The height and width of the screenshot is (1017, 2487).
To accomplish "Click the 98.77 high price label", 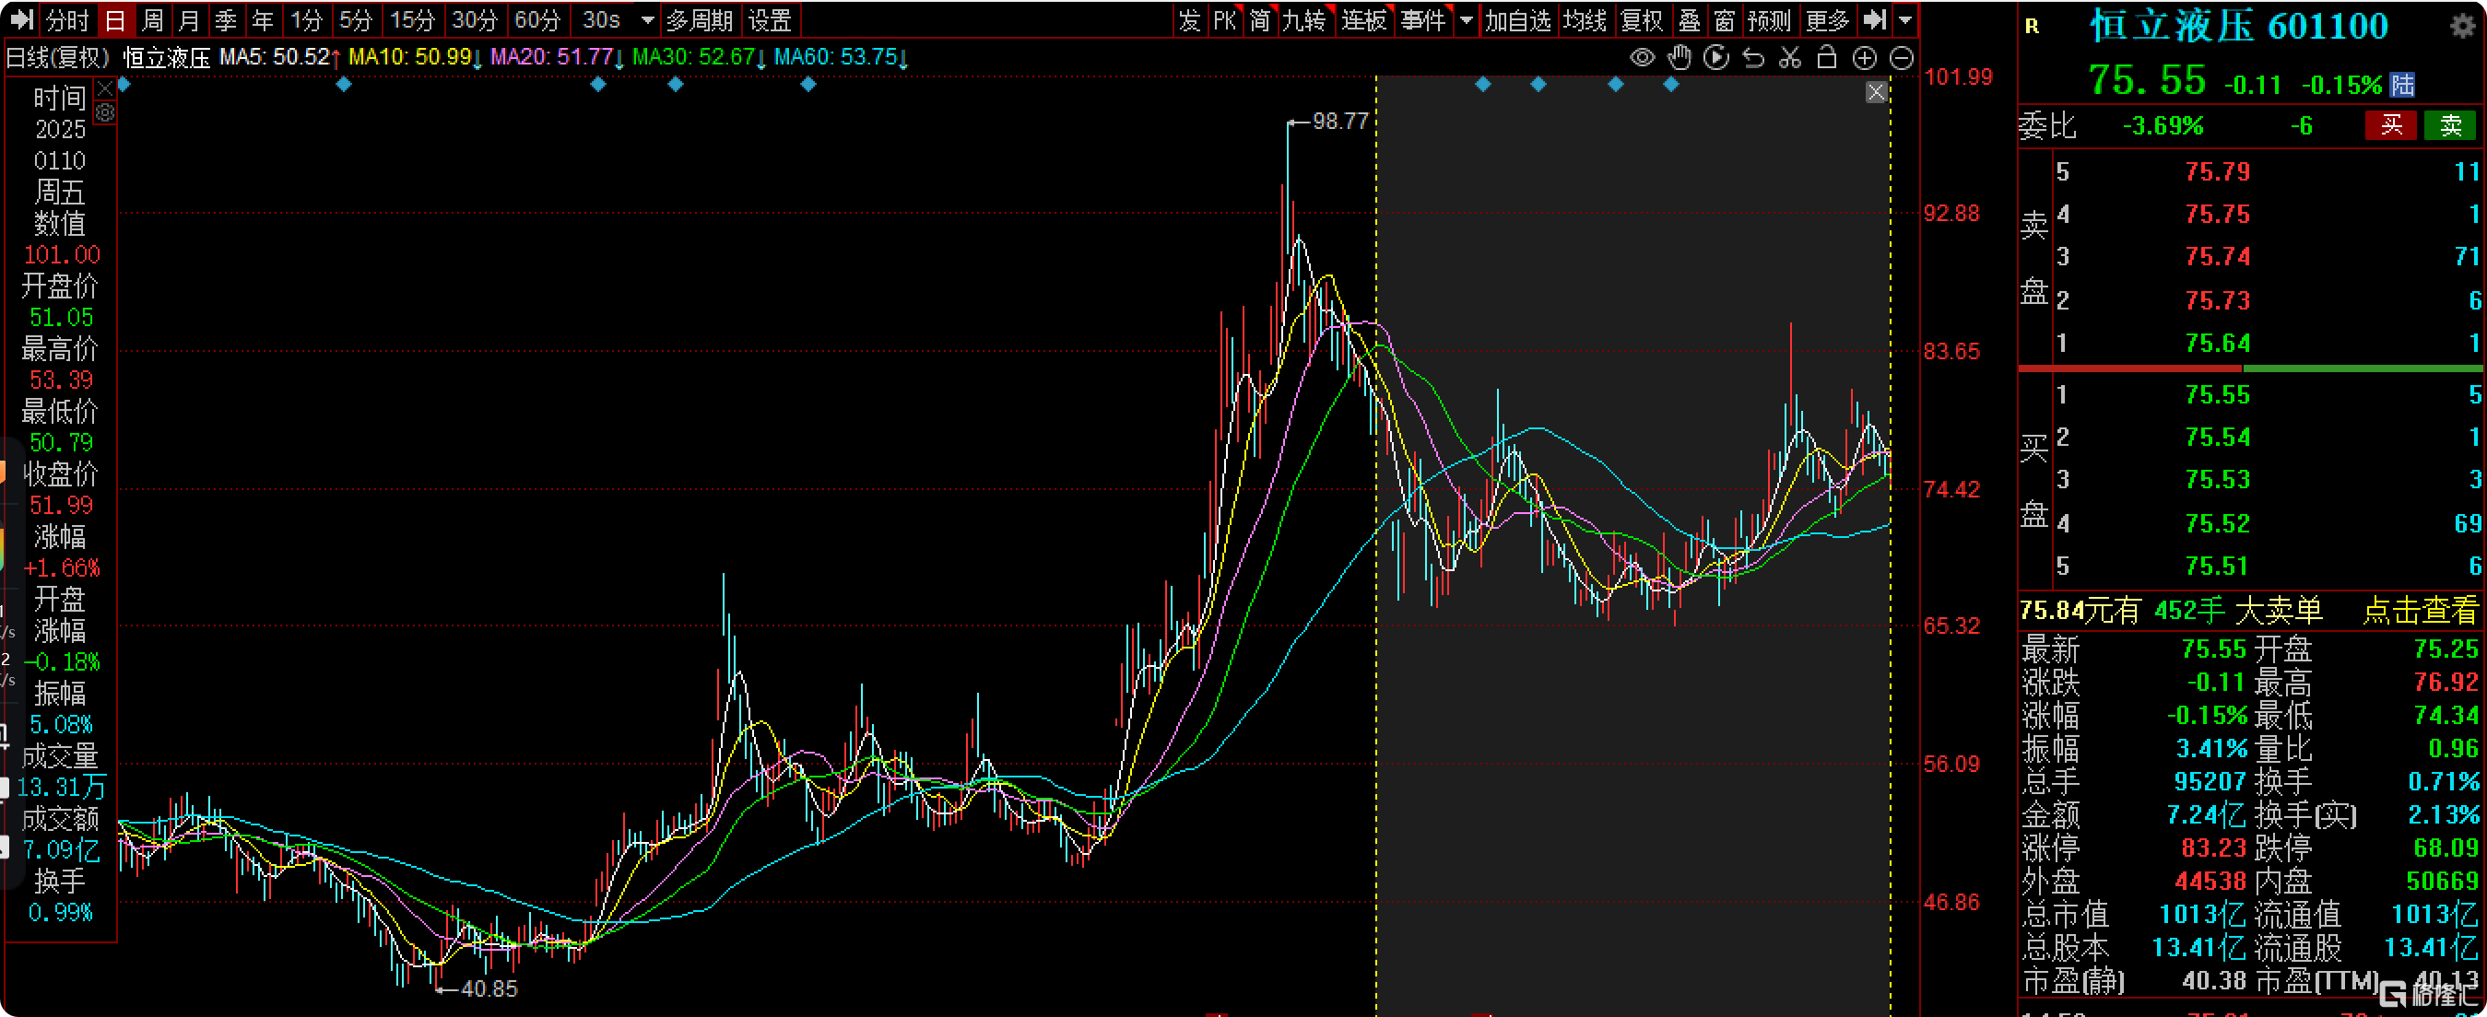I will coord(1340,122).
